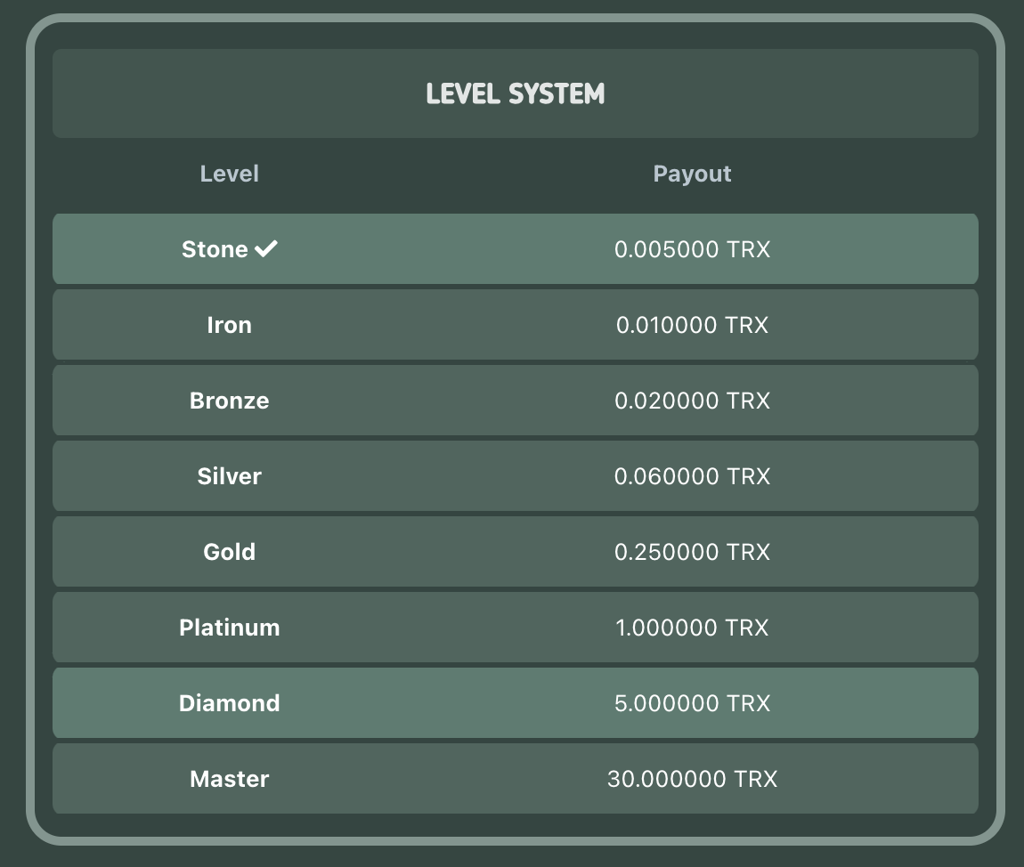Select the Stone level name
The width and height of the screenshot is (1024, 867).
click(215, 249)
